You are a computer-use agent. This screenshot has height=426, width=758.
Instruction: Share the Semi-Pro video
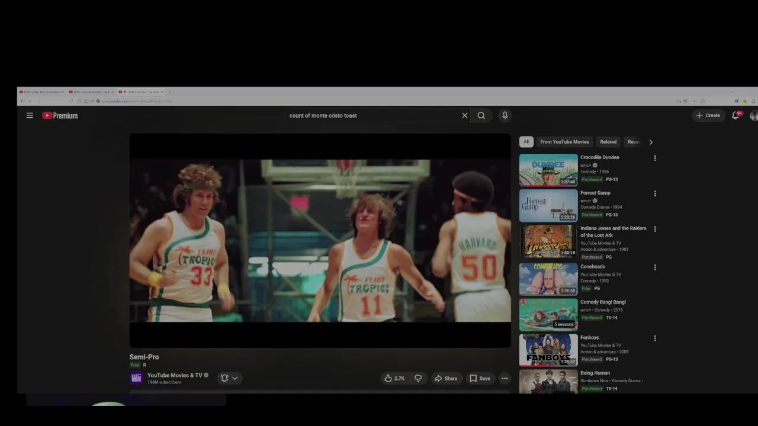[446, 378]
